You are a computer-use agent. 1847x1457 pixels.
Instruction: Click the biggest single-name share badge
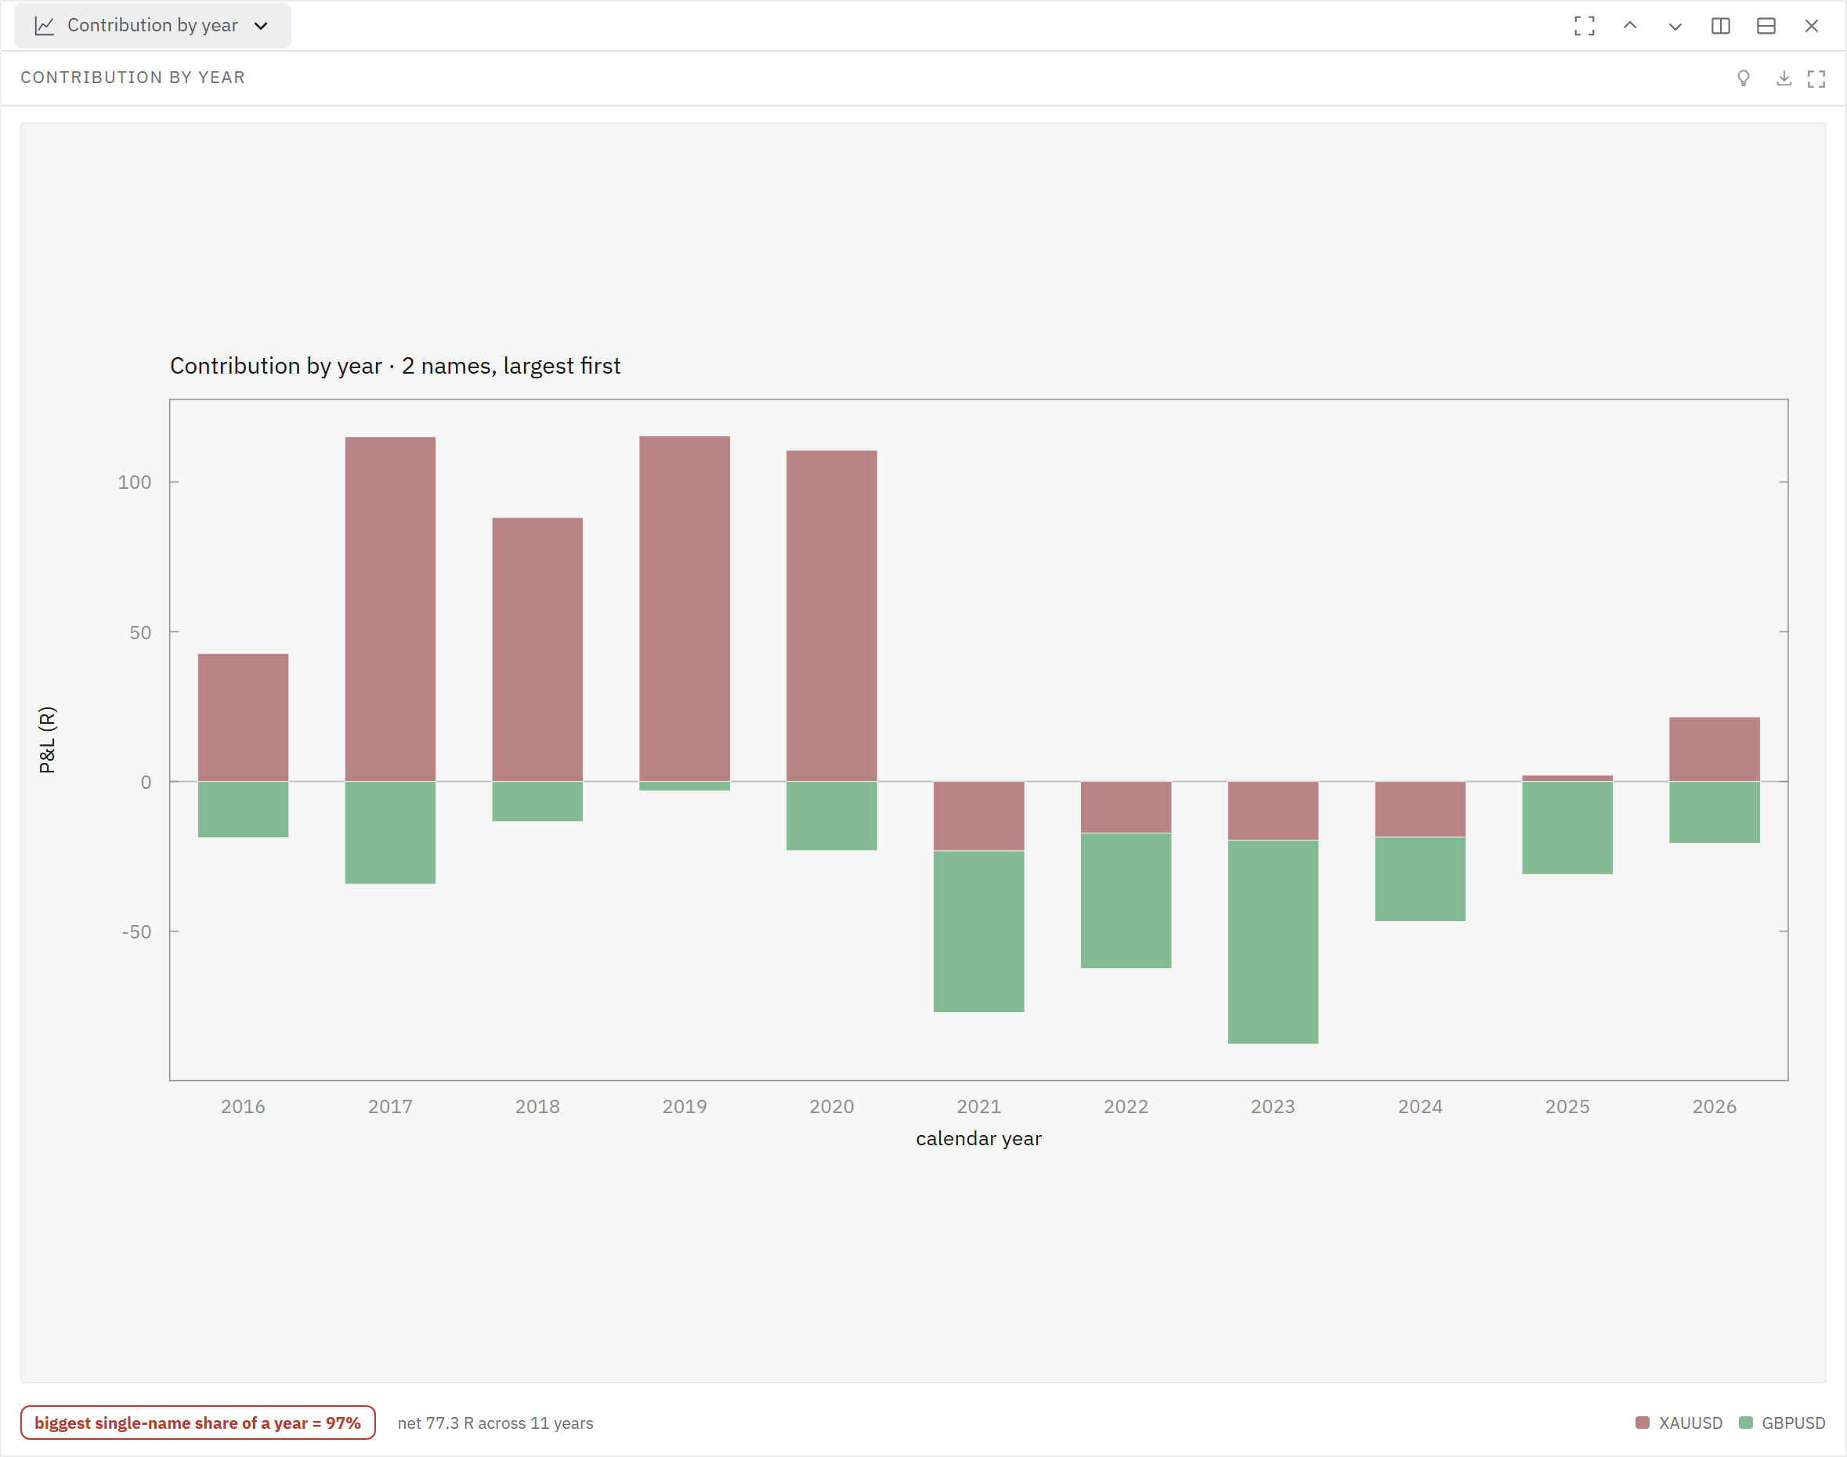point(198,1423)
